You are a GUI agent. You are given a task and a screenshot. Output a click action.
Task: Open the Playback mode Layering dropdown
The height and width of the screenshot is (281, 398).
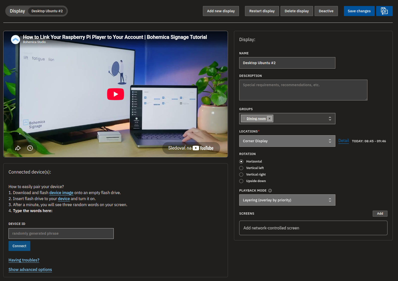(x=287, y=200)
